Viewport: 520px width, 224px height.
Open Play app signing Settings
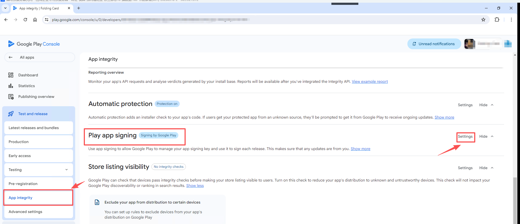coord(465,137)
